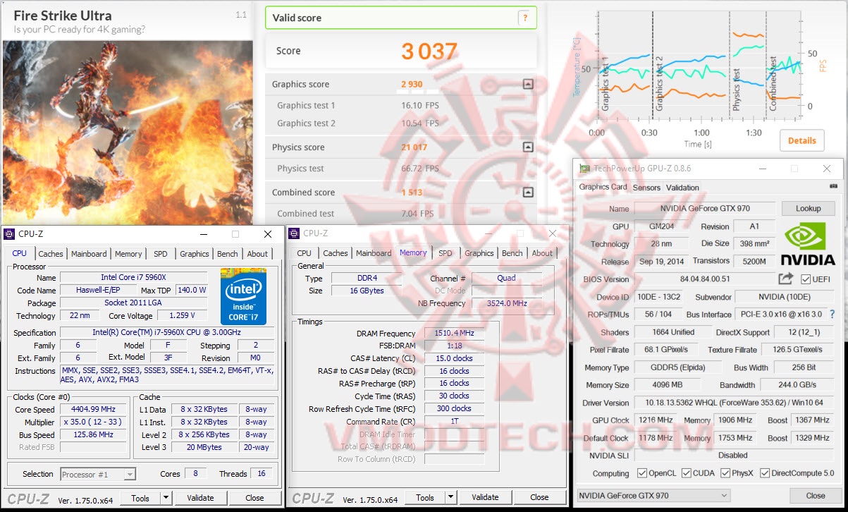This screenshot has height=512, width=848.
Task: Click the overall score value 3 037
Action: (429, 51)
